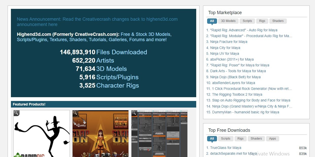Open the Scripts/Plugins statistics link
Image resolution: width=315 pixels, height=157 pixels.
(x=117, y=77)
